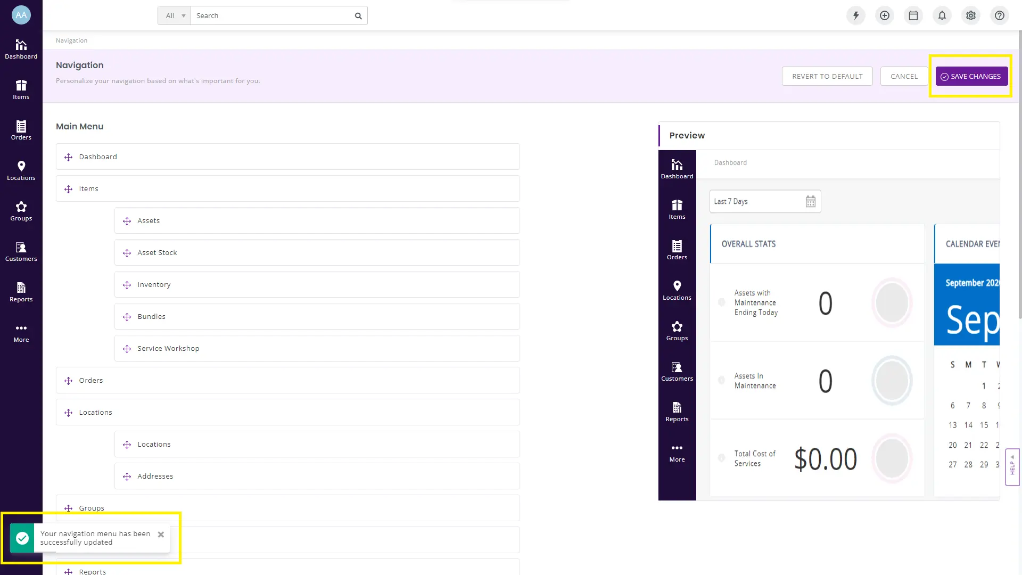The width and height of the screenshot is (1022, 575).
Task: Open the notifications bell
Action: pyautogui.click(x=942, y=15)
